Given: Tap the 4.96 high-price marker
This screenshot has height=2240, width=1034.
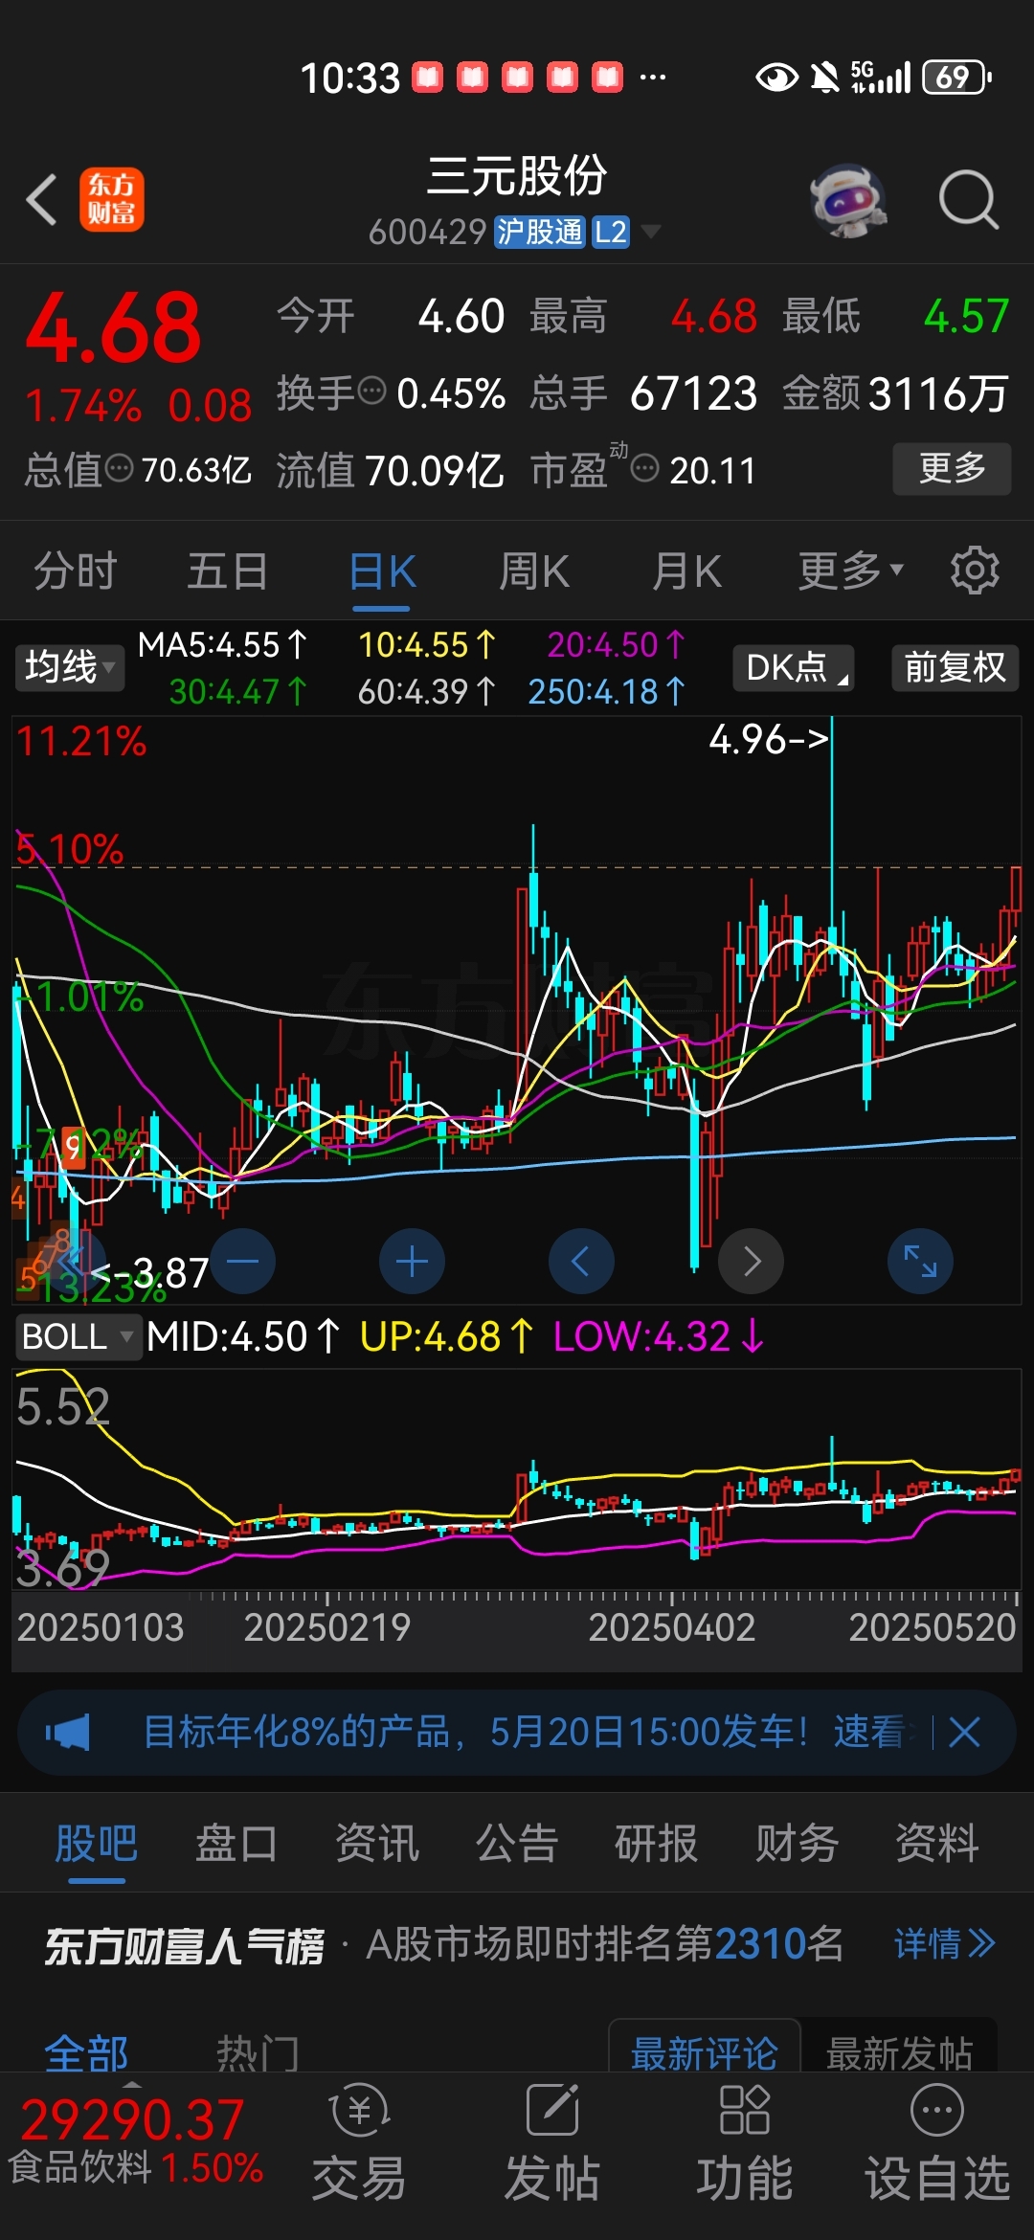Looking at the screenshot, I should 768,739.
